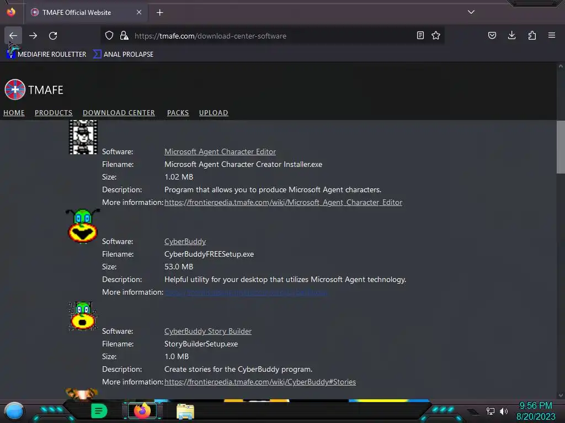Open the UPLOAD nav item
This screenshot has height=423, width=565.
(x=214, y=113)
